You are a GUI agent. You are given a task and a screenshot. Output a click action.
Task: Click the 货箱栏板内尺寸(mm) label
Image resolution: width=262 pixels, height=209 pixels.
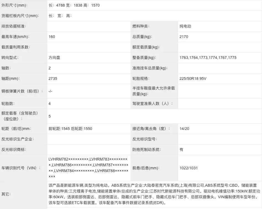point(20,16)
